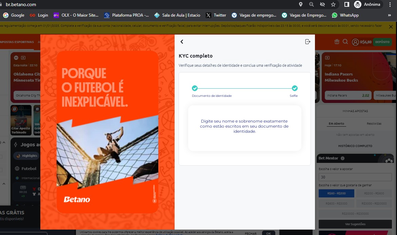
Task: Open the gift promotions icon
Action: click(337, 42)
